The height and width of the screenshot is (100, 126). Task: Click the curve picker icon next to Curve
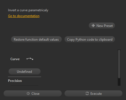30,59
